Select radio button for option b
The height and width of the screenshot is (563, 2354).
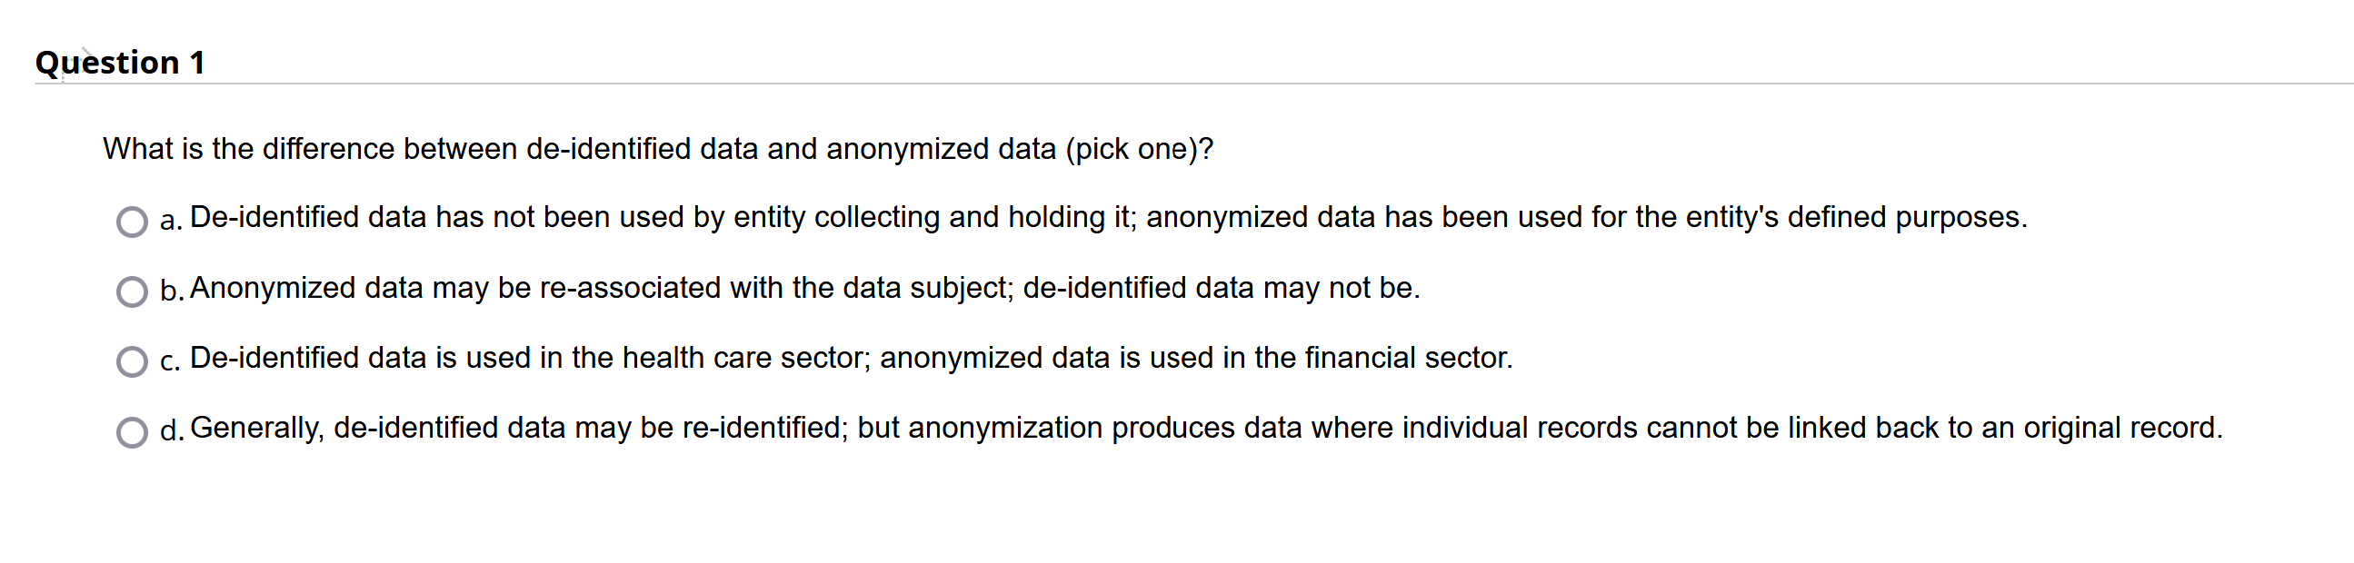pyautogui.click(x=132, y=289)
